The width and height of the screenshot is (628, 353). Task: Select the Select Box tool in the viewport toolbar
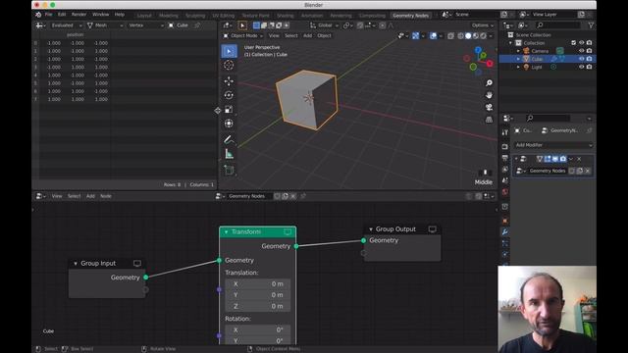229,51
